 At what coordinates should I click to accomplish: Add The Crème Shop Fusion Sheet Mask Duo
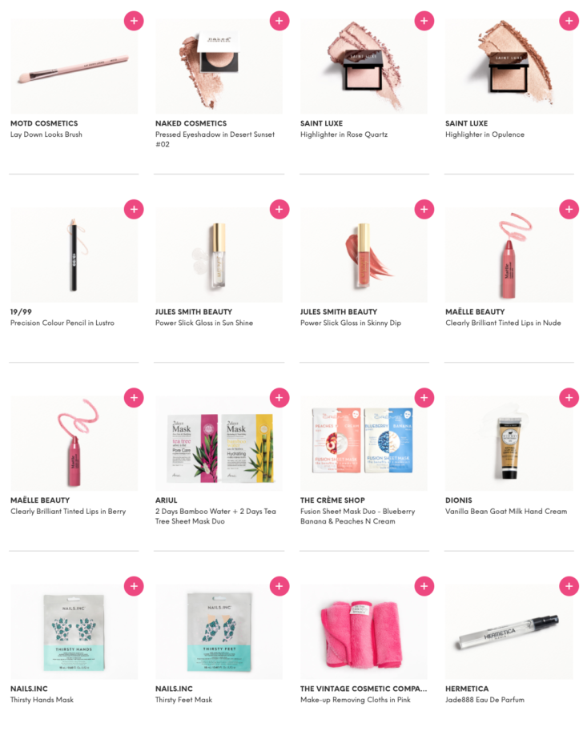click(x=424, y=398)
